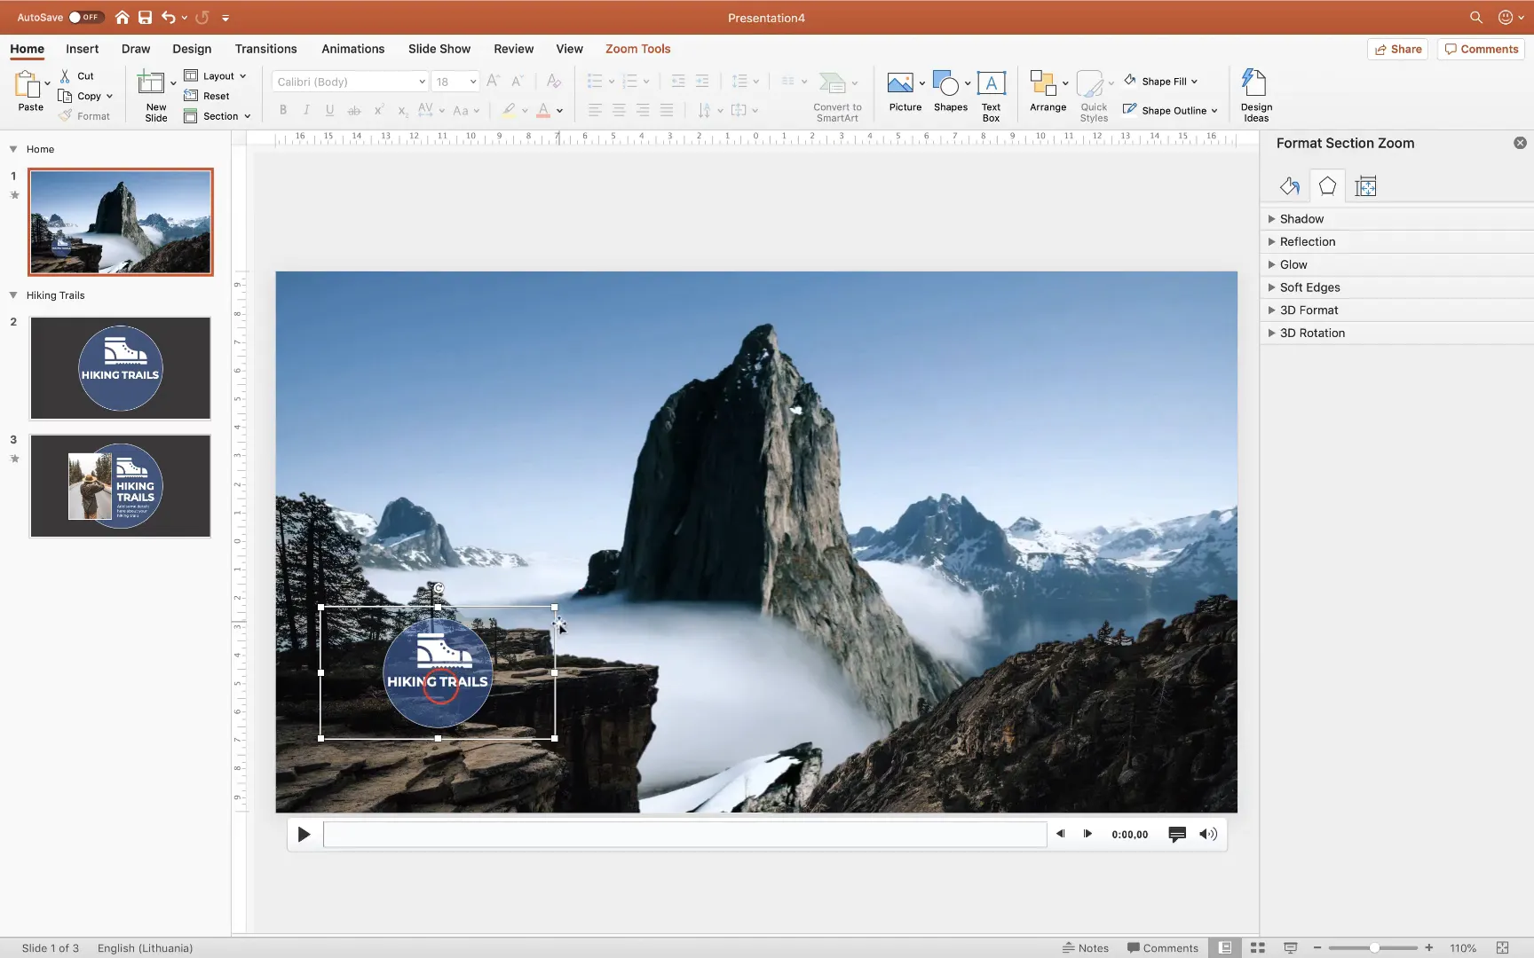
Task: Select slide 2 thumbnail
Action: pyautogui.click(x=121, y=368)
